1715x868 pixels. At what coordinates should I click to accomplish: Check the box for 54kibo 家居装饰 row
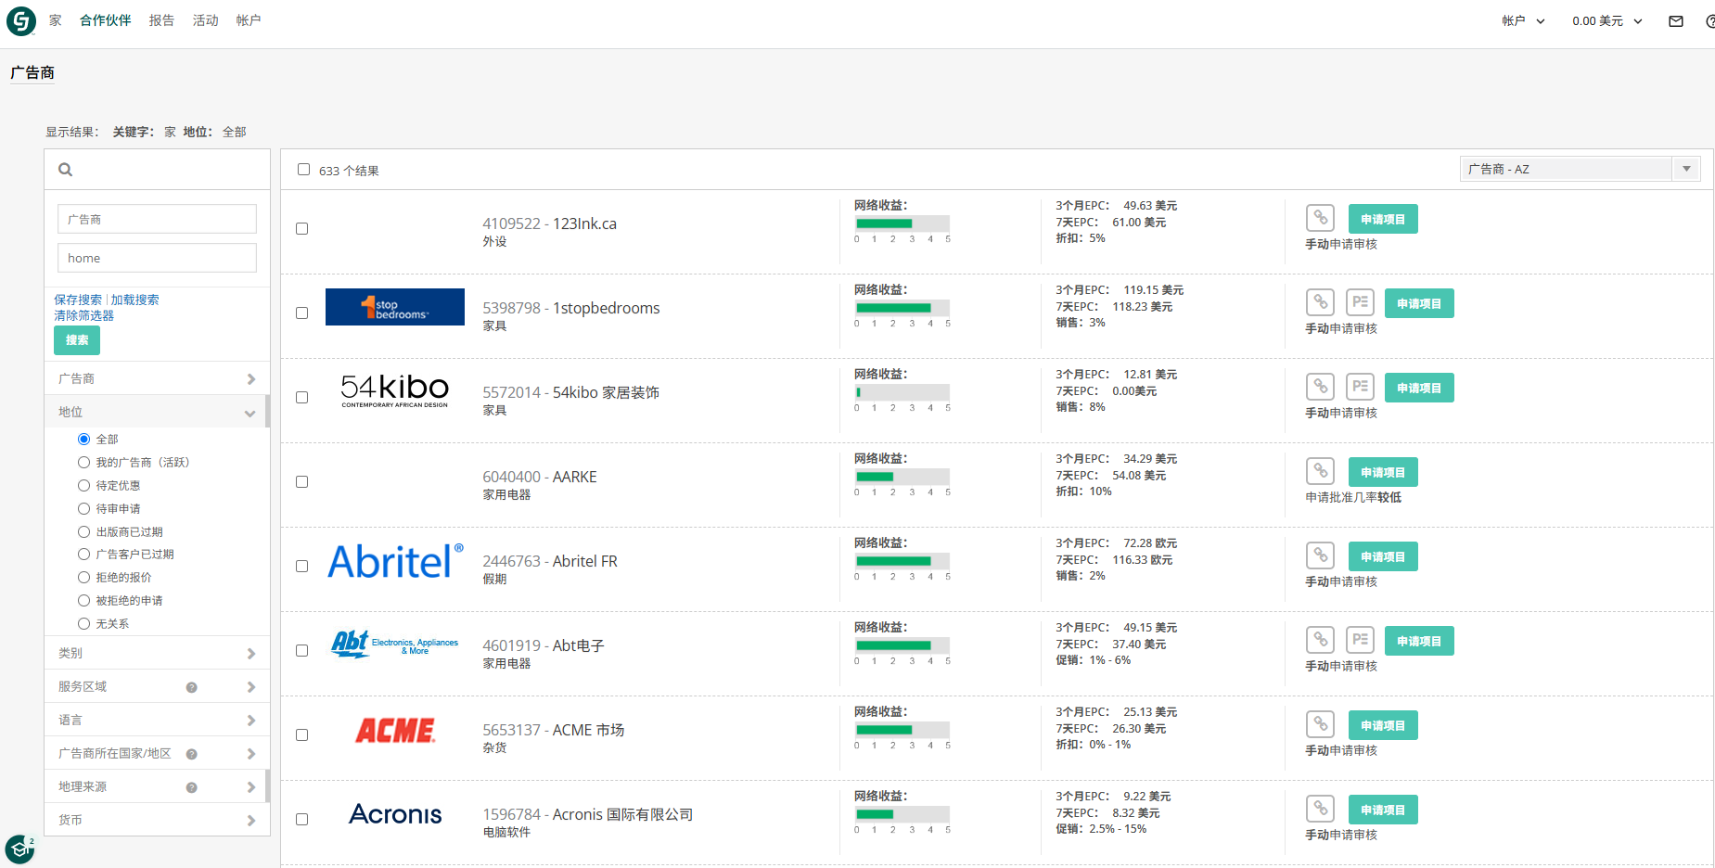coord(301,397)
